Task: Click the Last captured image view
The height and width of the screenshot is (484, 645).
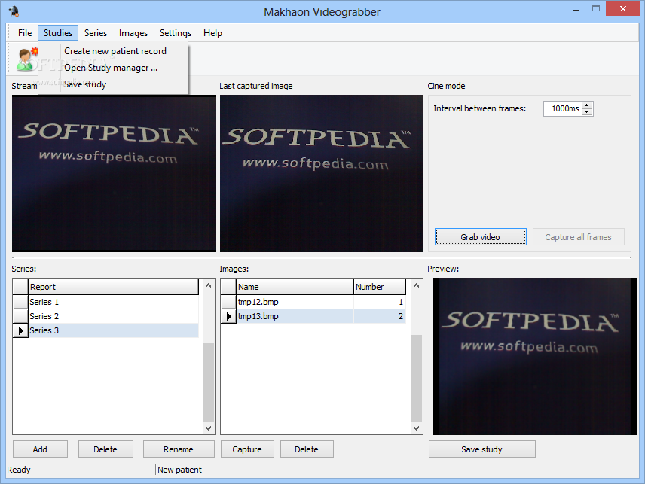Action: (x=321, y=173)
